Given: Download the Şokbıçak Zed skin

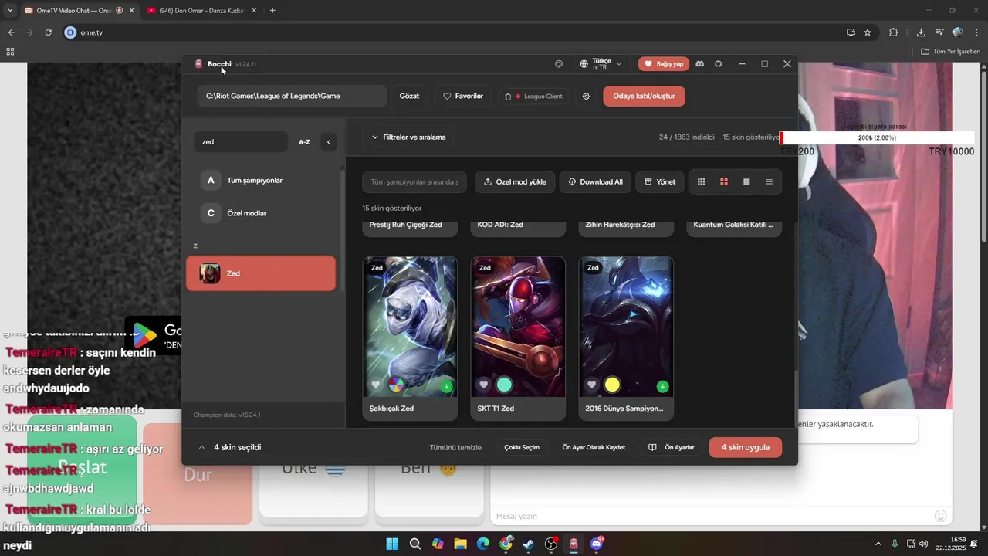Looking at the screenshot, I should (x=446, y=386).
